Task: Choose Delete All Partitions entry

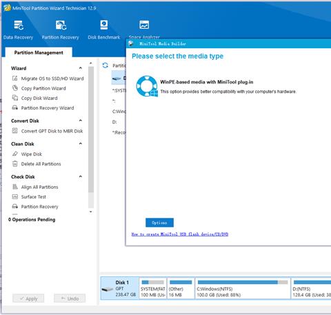Action: pos(41,164)
